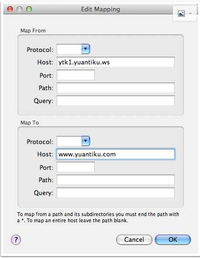Cancel the mapping edit
Viewport: 200px width, 258px height.
pyautogui.click(x=134, y=239)
